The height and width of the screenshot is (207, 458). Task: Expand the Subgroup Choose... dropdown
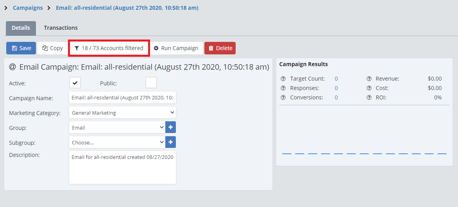point(117,142)
